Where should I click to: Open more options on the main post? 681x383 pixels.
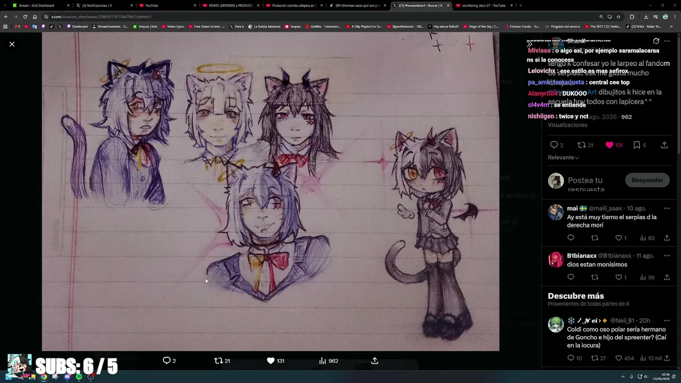click(x=667, y=41)
